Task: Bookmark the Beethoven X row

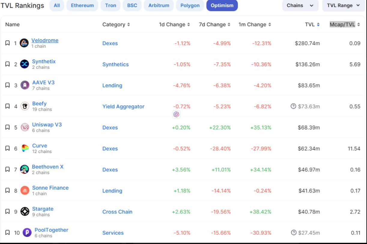Action: tap(8, 169)
